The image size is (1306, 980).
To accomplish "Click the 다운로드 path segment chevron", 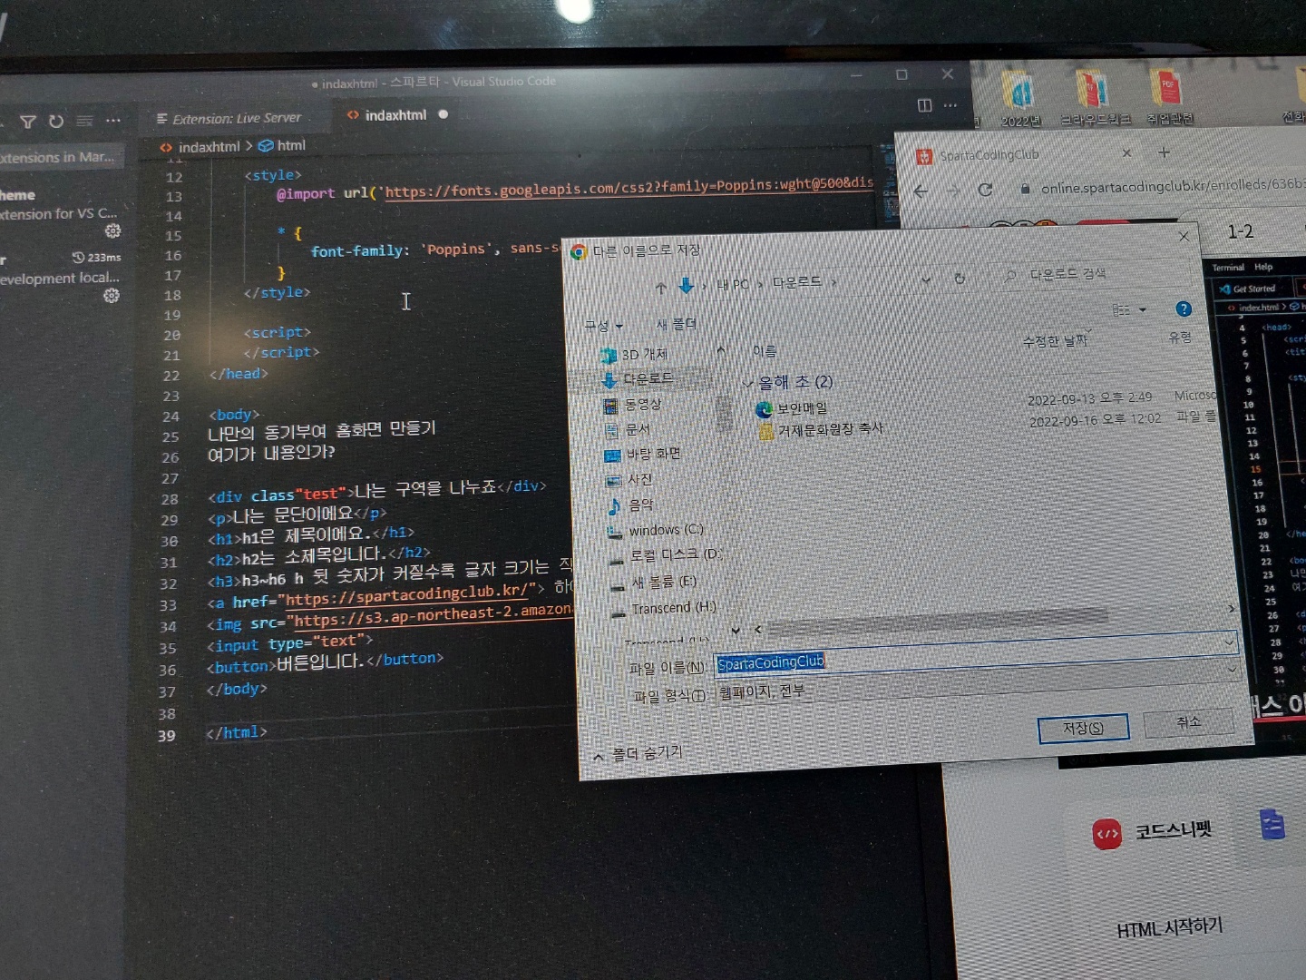I will (833, 282).
